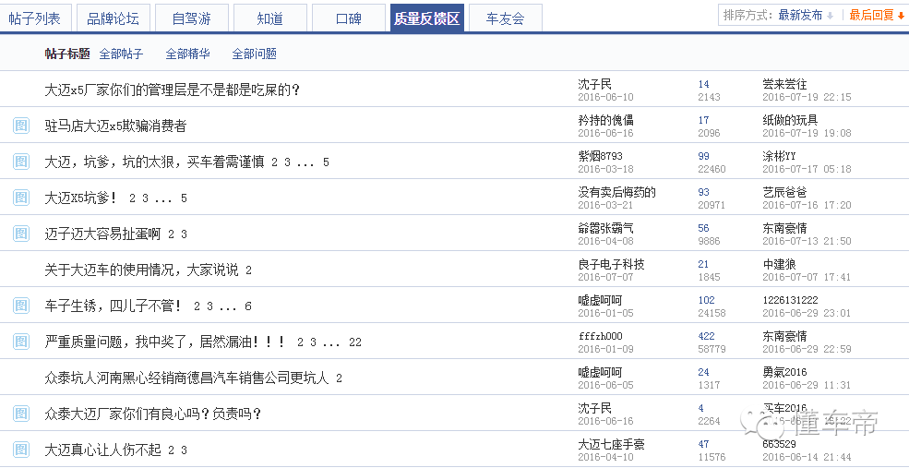909x468 pixels.
Task: Open author profile 矜持的傀儡
Action: coord(605,120)
